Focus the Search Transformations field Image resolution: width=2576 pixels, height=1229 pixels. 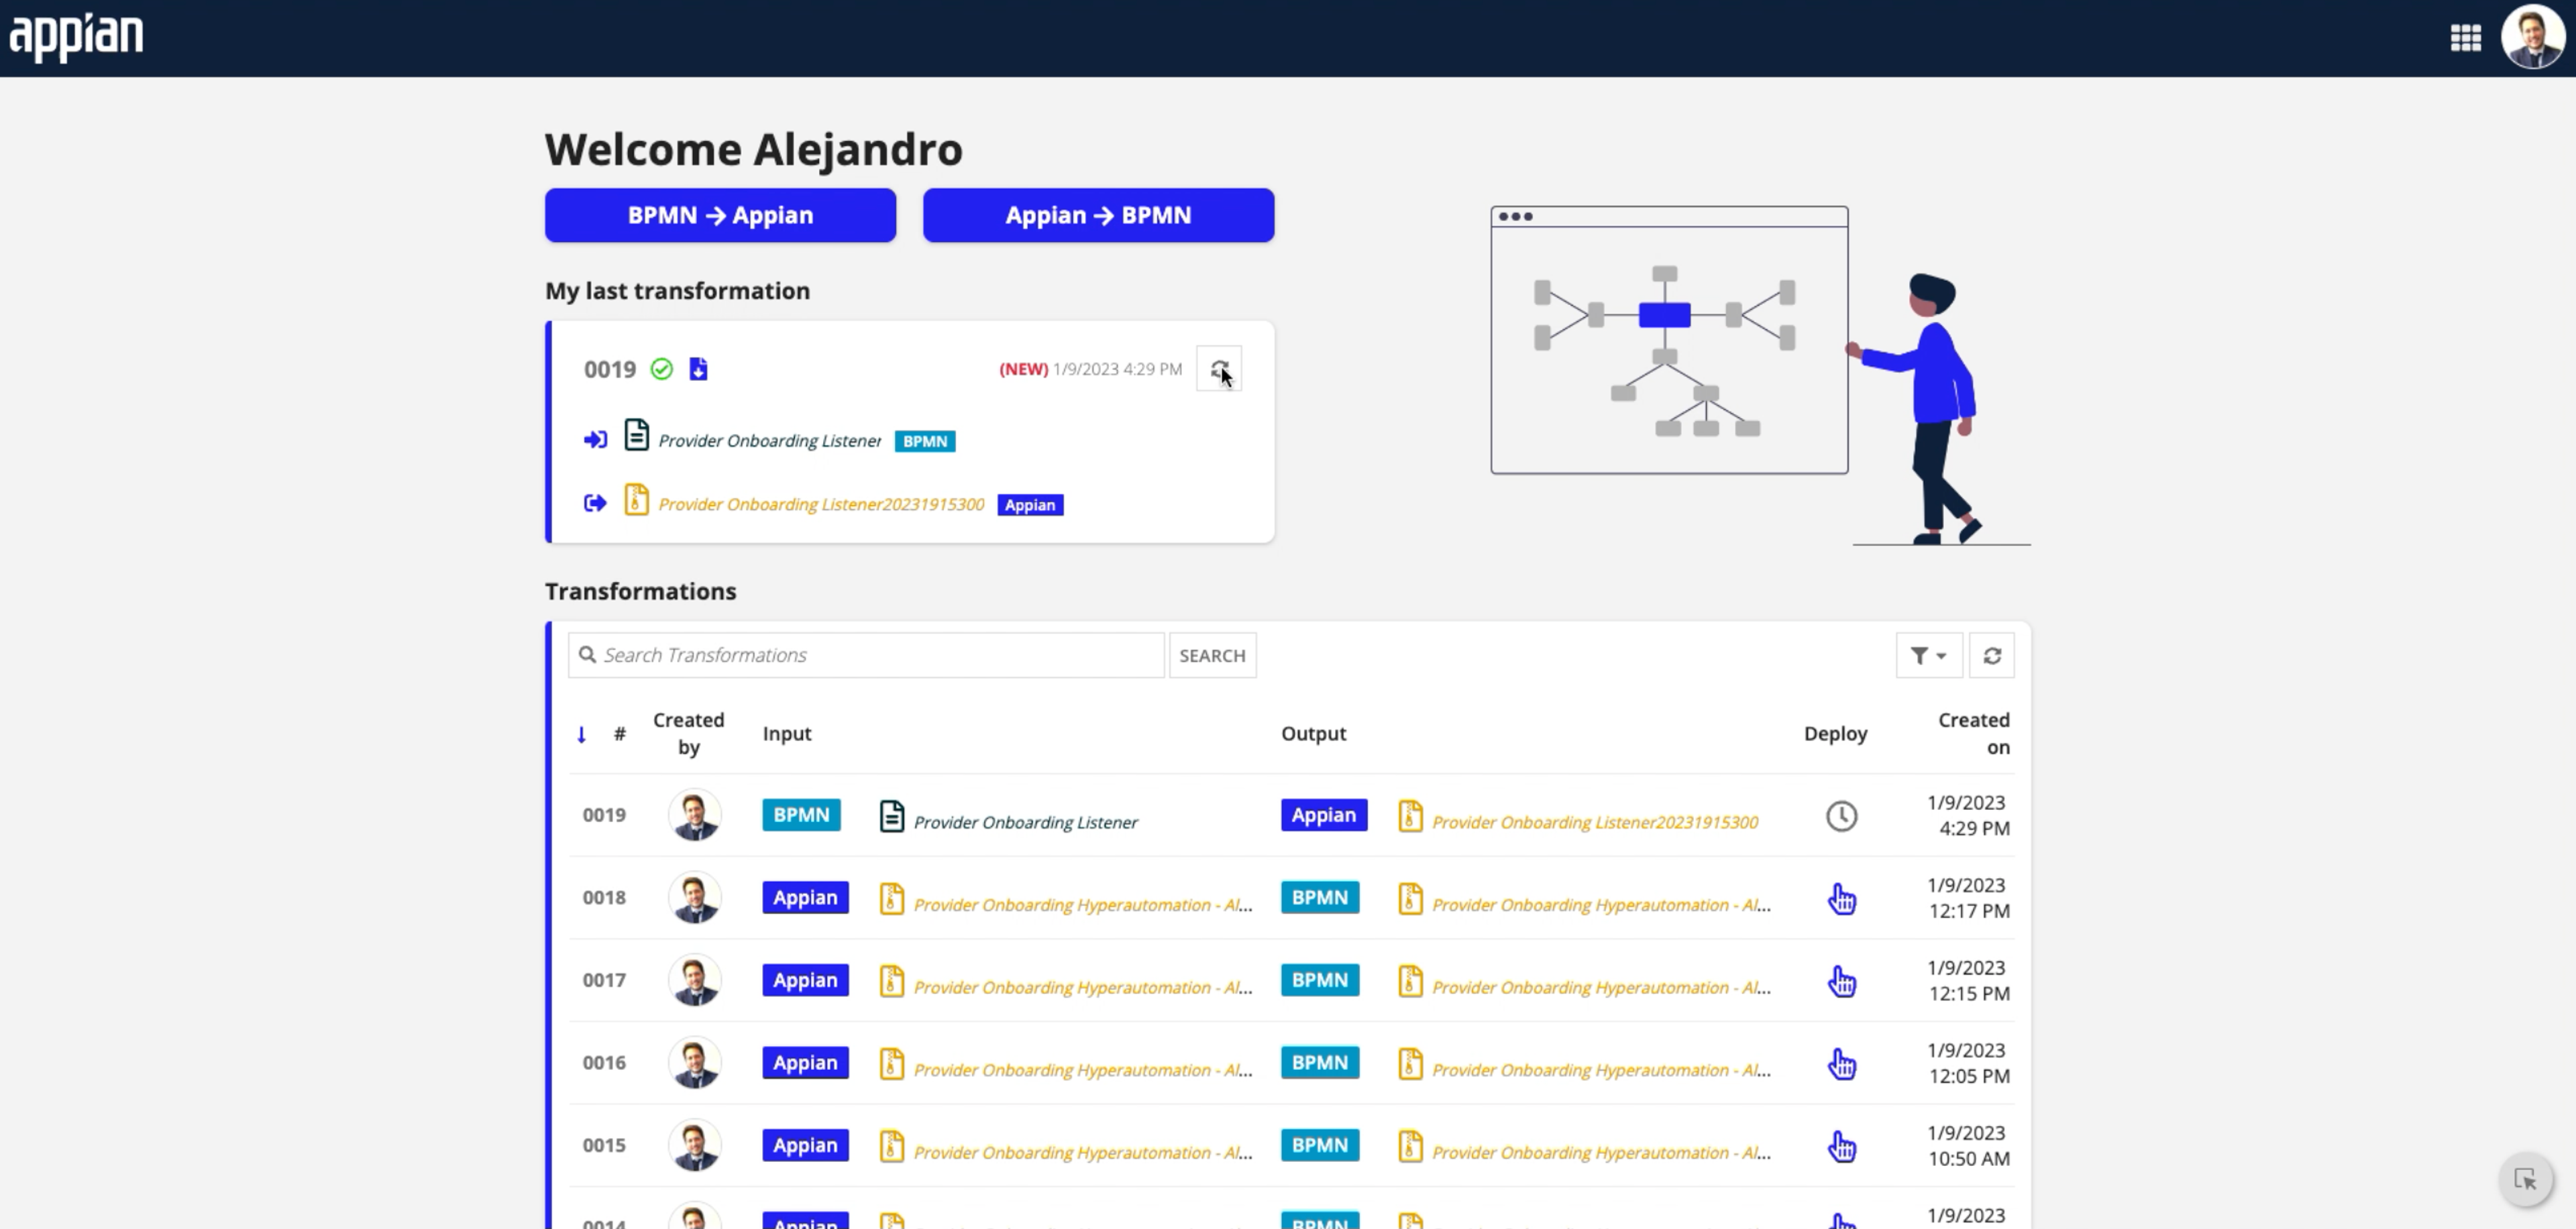point(866,656)
